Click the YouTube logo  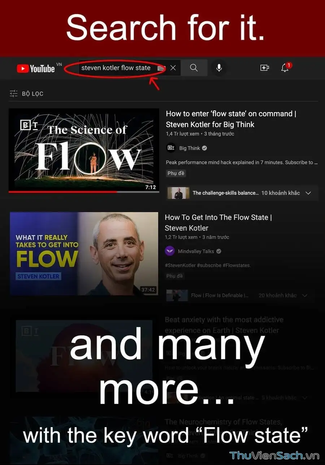36,68
